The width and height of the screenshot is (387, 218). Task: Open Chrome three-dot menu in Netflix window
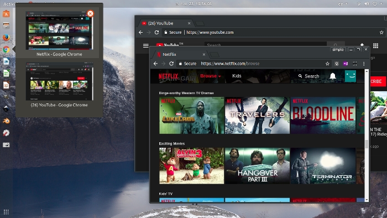pos(364,64)
